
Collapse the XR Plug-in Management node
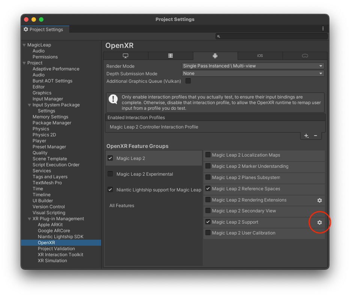click(29, 219)
